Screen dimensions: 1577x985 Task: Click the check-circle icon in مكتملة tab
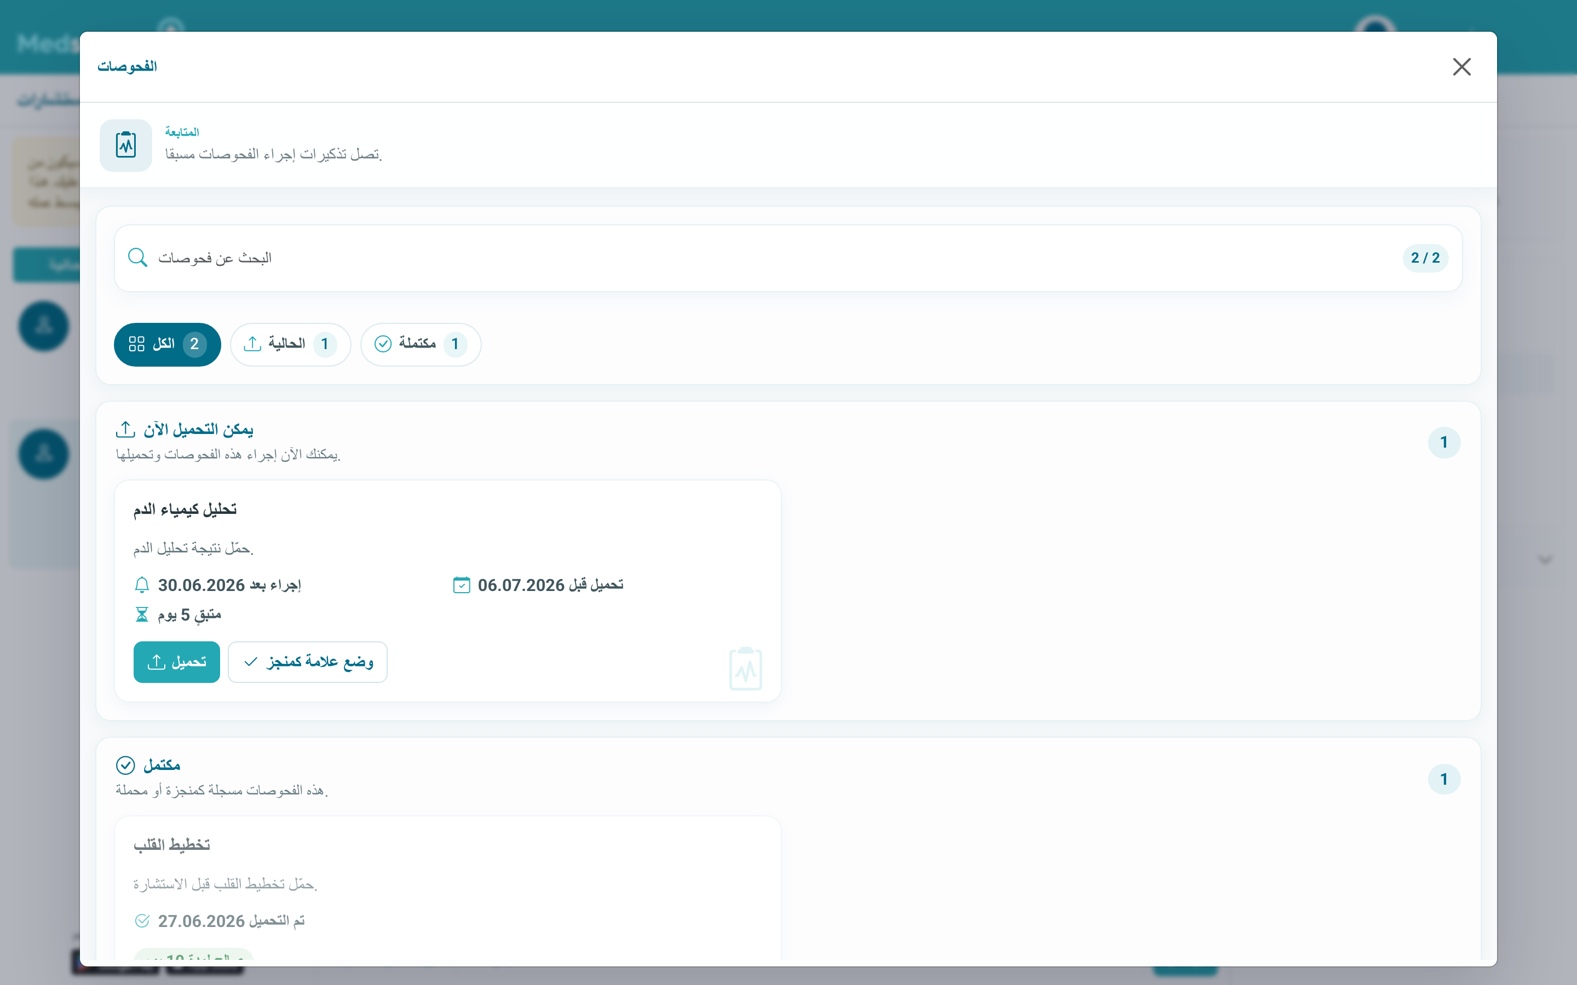pos(383,344)
